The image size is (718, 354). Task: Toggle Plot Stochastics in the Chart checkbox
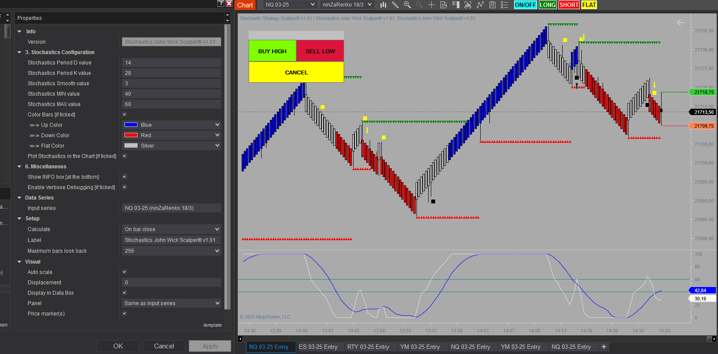[125, 156]
